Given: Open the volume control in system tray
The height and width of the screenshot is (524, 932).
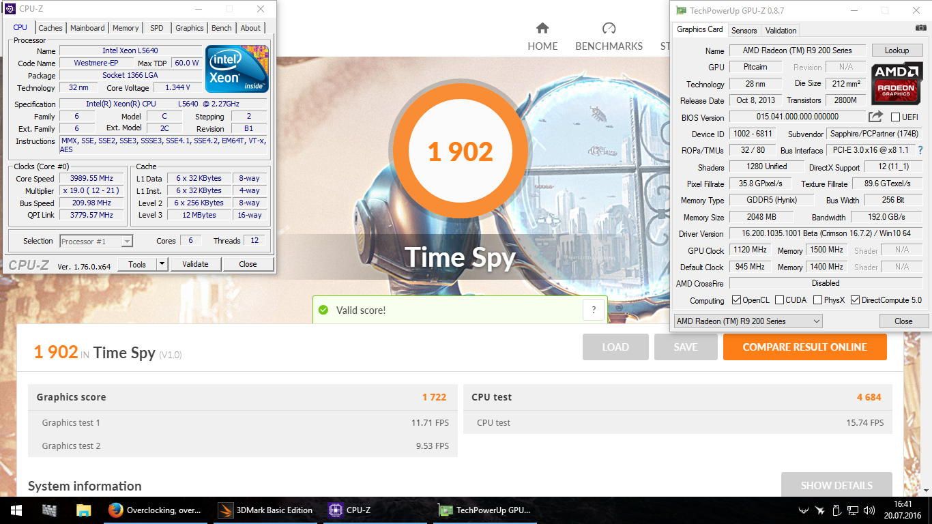Looking at the screenshot, I should coord(870,510).
